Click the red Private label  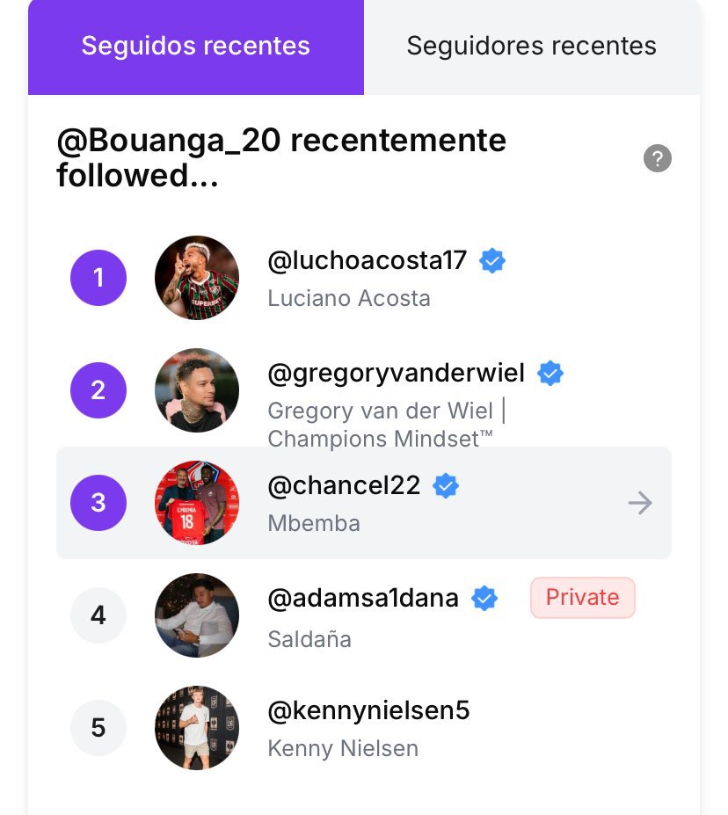[x=582, y=598]
